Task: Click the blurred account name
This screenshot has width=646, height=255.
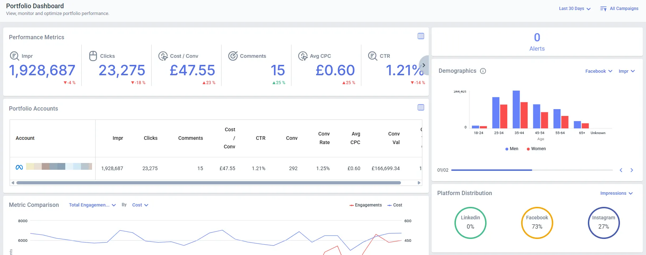Action: (x=59, y=166)
